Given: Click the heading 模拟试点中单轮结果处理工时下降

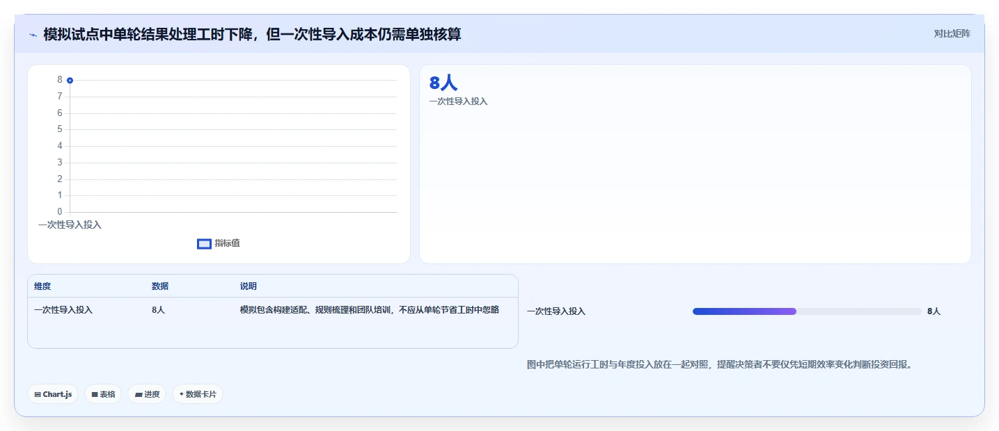Looking at the screenshot, I should [252, 34].
